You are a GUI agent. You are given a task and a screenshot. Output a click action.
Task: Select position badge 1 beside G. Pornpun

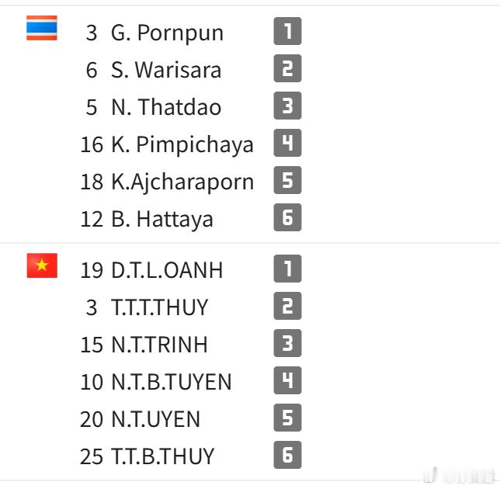click(287, 31)
